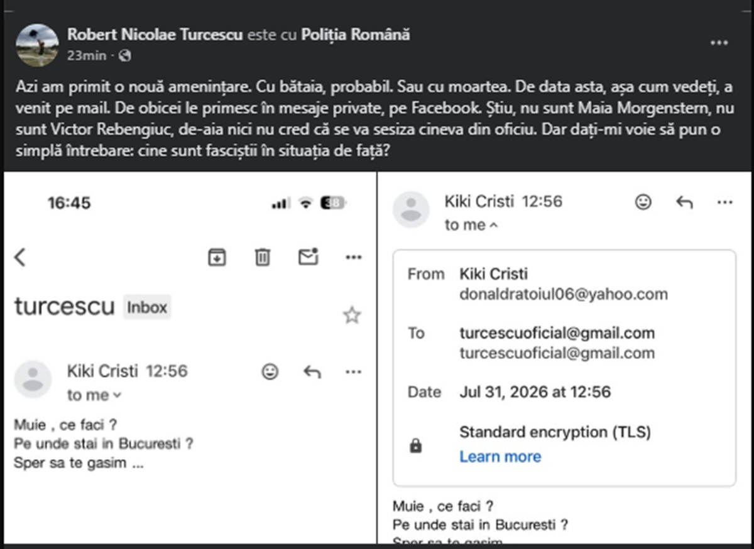The width and height of the screenshot is (754, 549).
Task: Open the more options dots beside the envelope icon
Action: [x=354, y=257]
